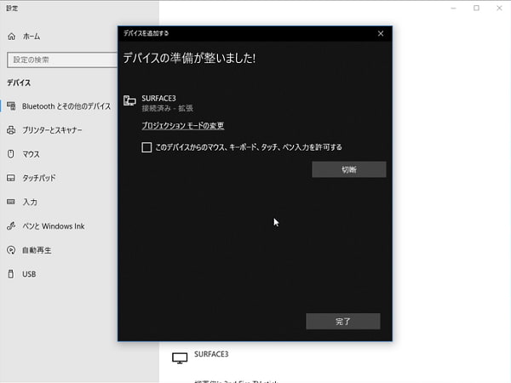Close the デバイスを追加する dialog
This screenshot has height=383, width=511.
[381, 33]
